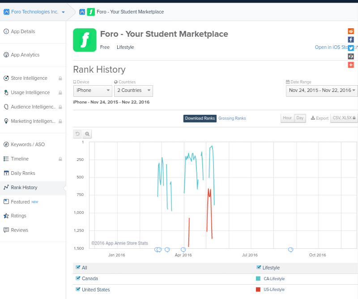Viewport: 358px width, 299px height.
Task: Uncheck the Canada checkbox
Action: coord(78,278)
